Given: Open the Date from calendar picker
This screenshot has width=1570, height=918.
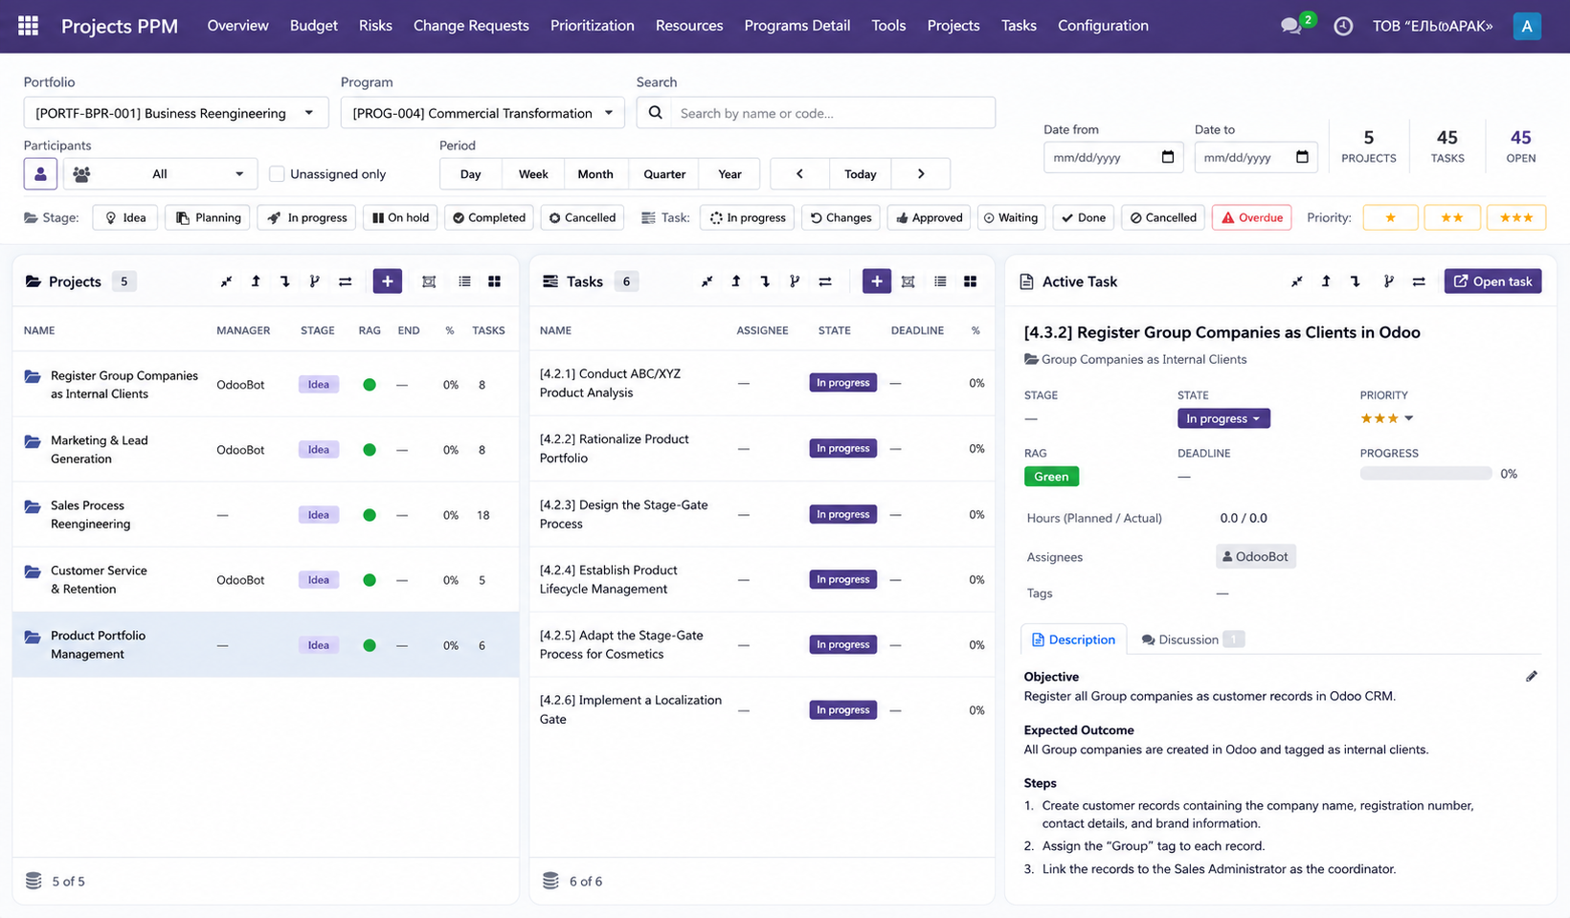Looking at the screenshot, I should 1168,157.
